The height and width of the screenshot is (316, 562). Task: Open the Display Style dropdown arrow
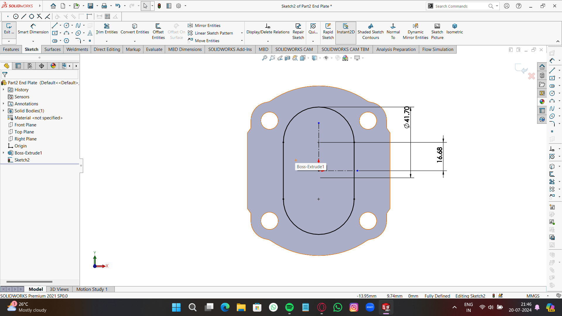point(320,58)
